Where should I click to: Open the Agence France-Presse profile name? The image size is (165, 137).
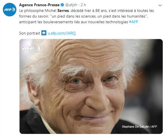point(39,5)
